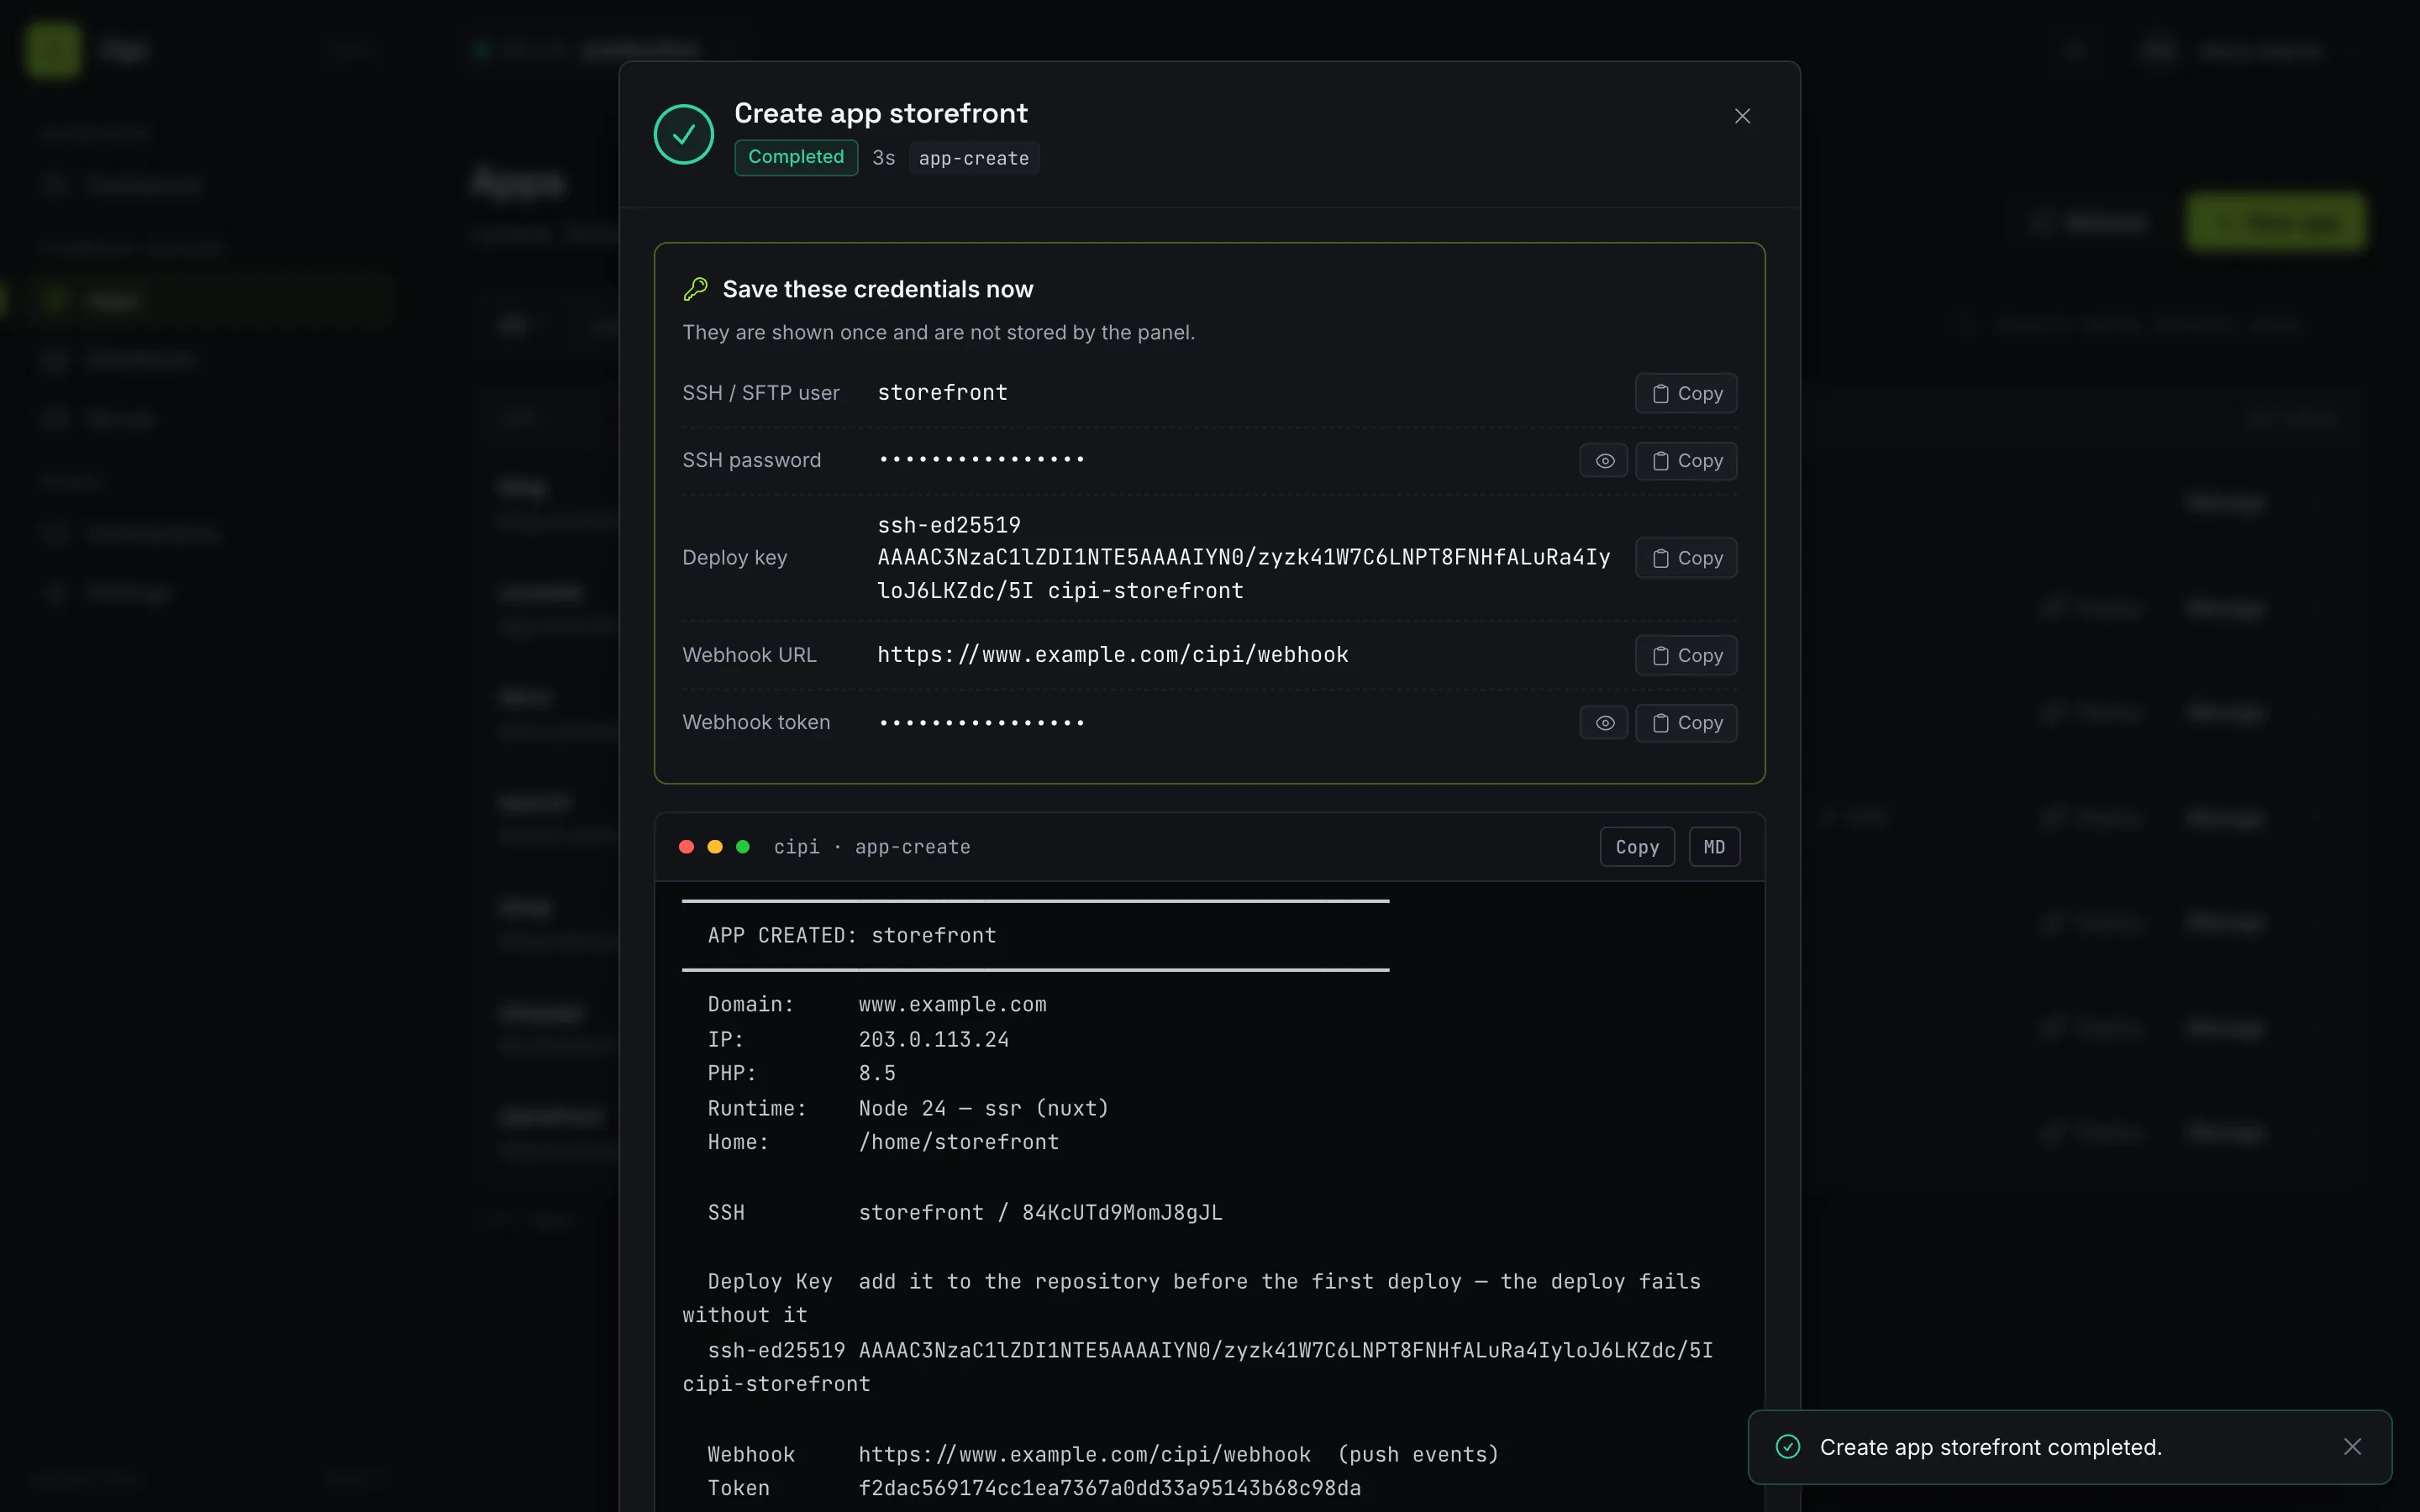The image size is (2420, 1512).
Task: Click the green check icon in the toast
Action: [x=1788, y=1447]
